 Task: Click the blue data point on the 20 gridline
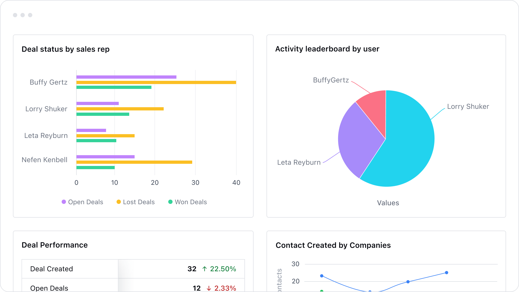click(x=408, y=282)
